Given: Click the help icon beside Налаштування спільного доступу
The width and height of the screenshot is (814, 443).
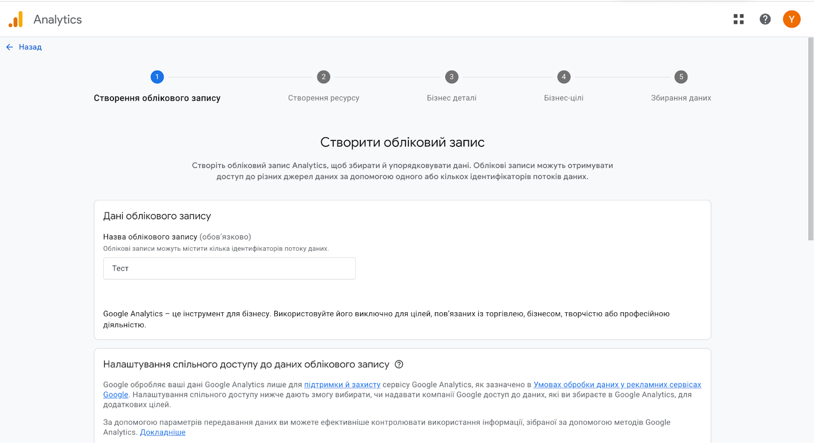Looking at the screenshot, I should 399,364.
